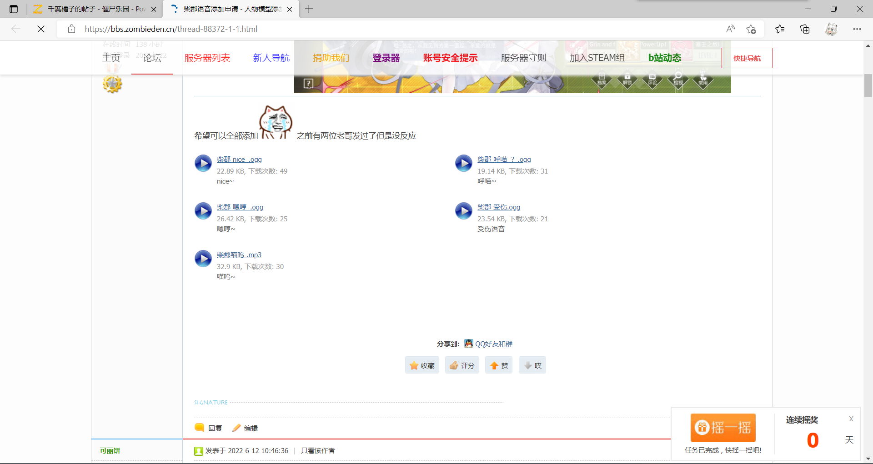Viewport: 873px width, 464px height.
Task: Play the 柴郡 呼喵？.ogg audio attachment
Action: tap(464, 163)
